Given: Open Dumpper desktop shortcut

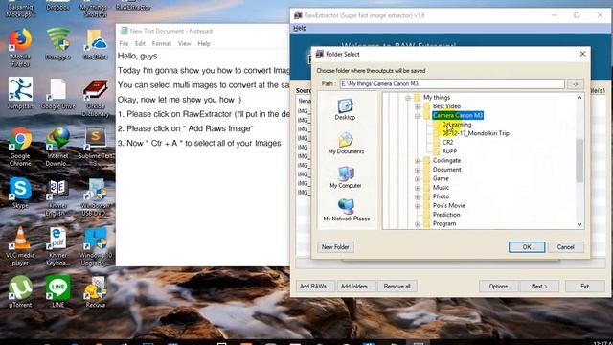Looking at the screenshot, I should point(57,44).
